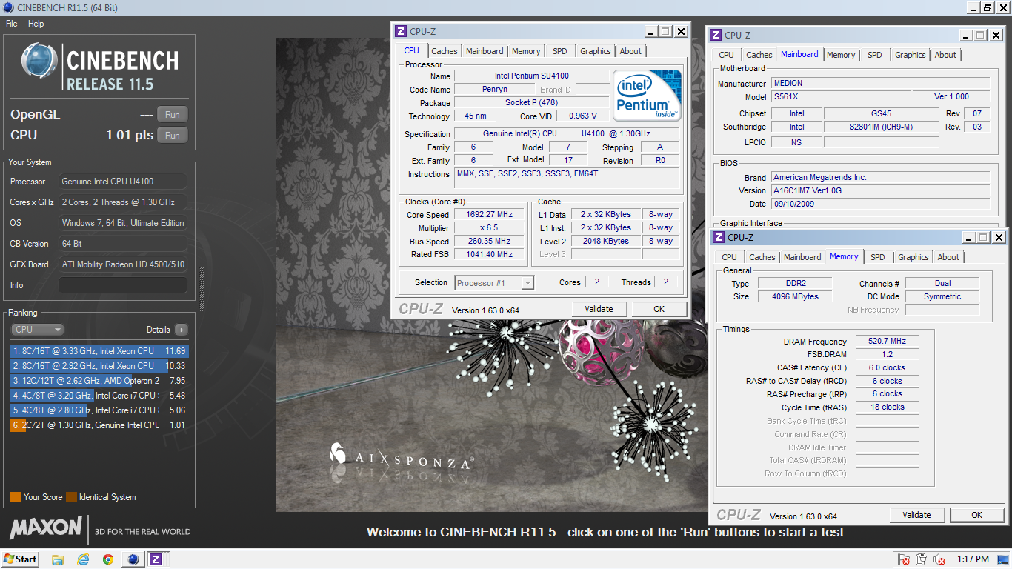Image resolution: width=1012 pixels, height=569 pixels.
Task: Select CPU tab in first CPU-Z window
Action: (x=411, y=50)
